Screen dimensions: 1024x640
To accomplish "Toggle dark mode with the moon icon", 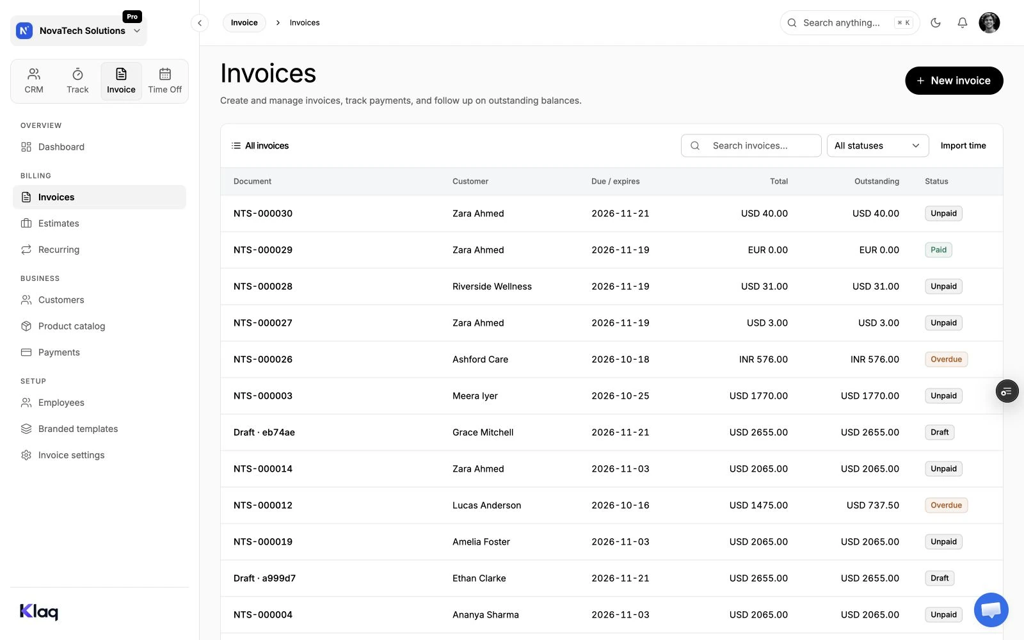I will pos(936,23).
